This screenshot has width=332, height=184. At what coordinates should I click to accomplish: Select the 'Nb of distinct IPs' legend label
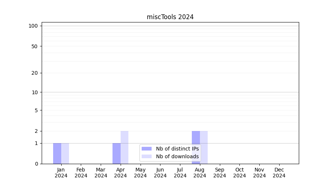coord(177,149)
